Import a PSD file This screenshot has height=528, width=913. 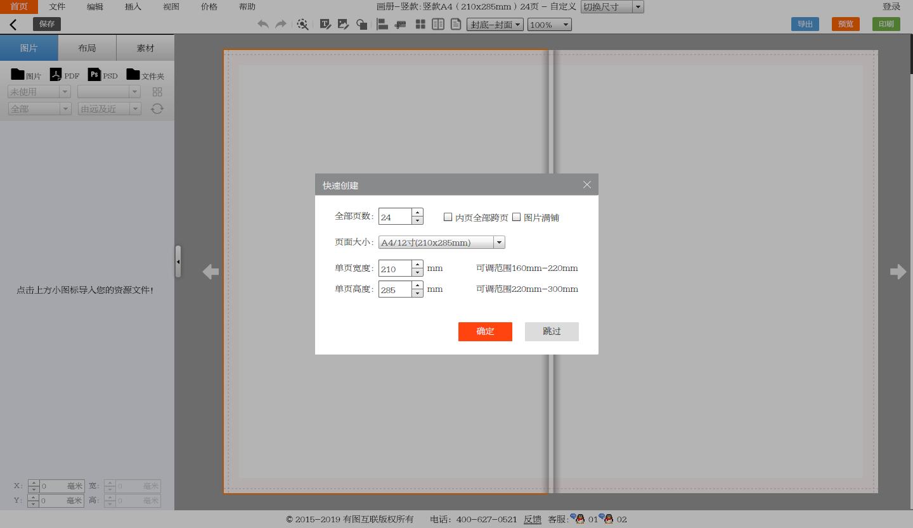pyautogui.click(x=94, y=74)
